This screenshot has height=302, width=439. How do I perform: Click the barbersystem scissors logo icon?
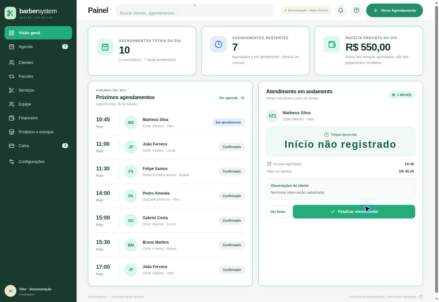coord(10,13)
